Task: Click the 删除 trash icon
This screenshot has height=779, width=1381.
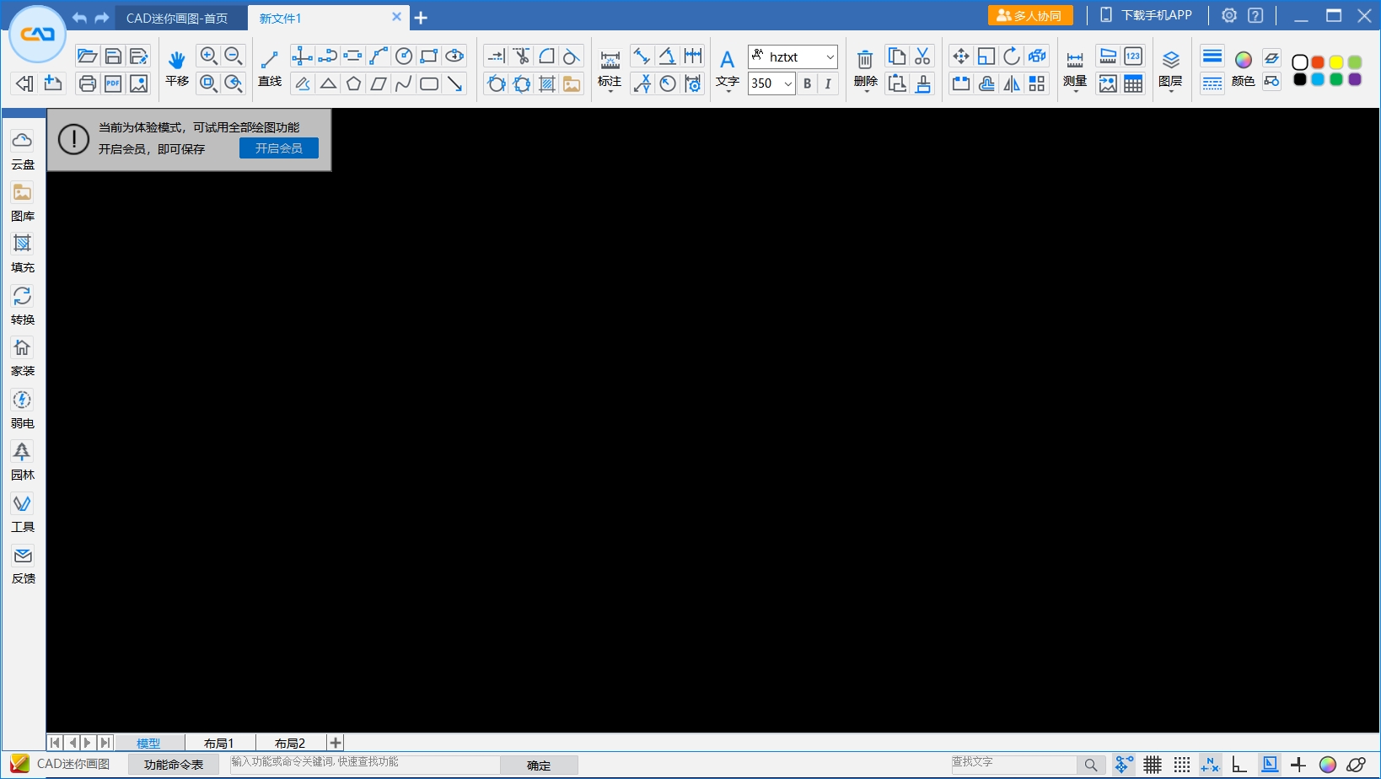Action: tap(865, 67)
